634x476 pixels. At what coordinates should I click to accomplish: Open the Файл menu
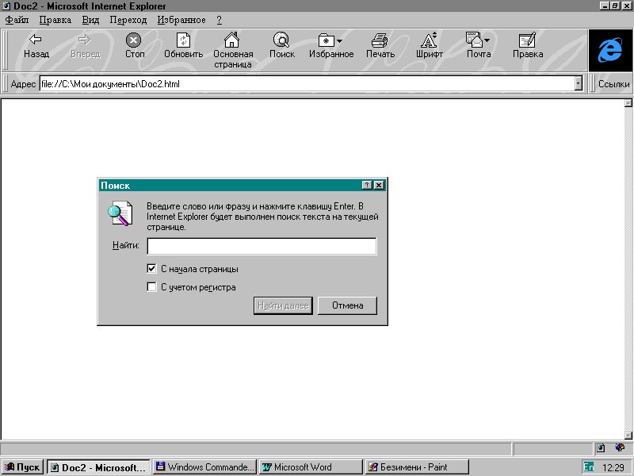(17, 20)
